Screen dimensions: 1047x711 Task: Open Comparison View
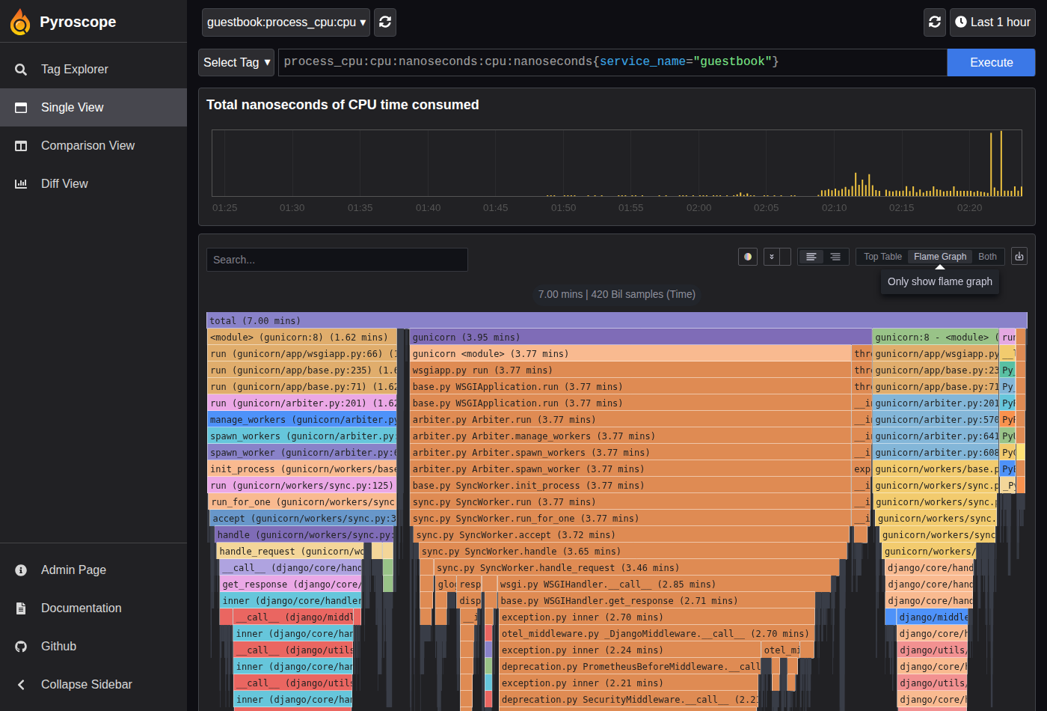pyautogui.click(x=93, y=146)
